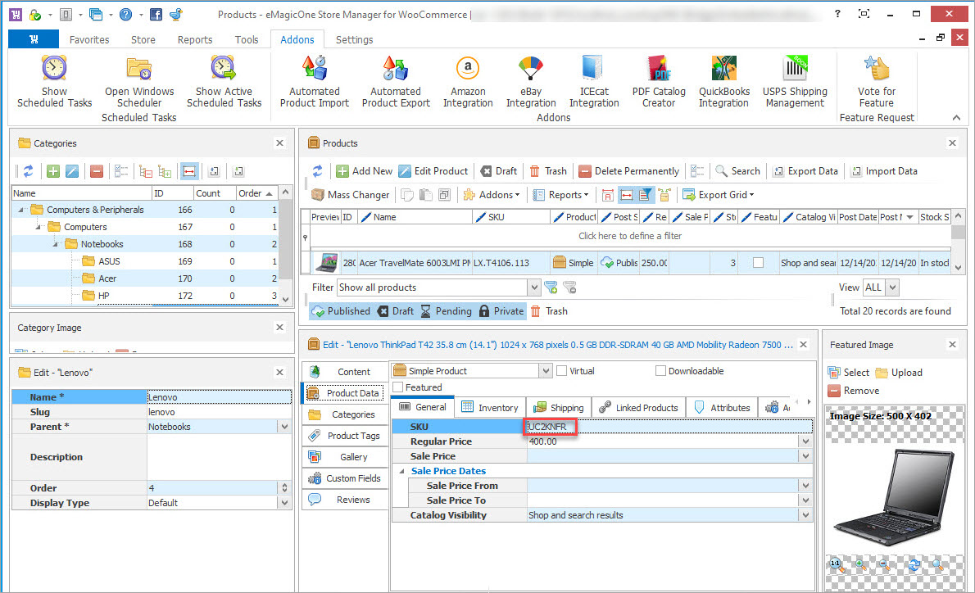This screenshot has height=593, width=975.
Task: Open Categories section in product editor sidebar
Action: [x=345, y=414]
